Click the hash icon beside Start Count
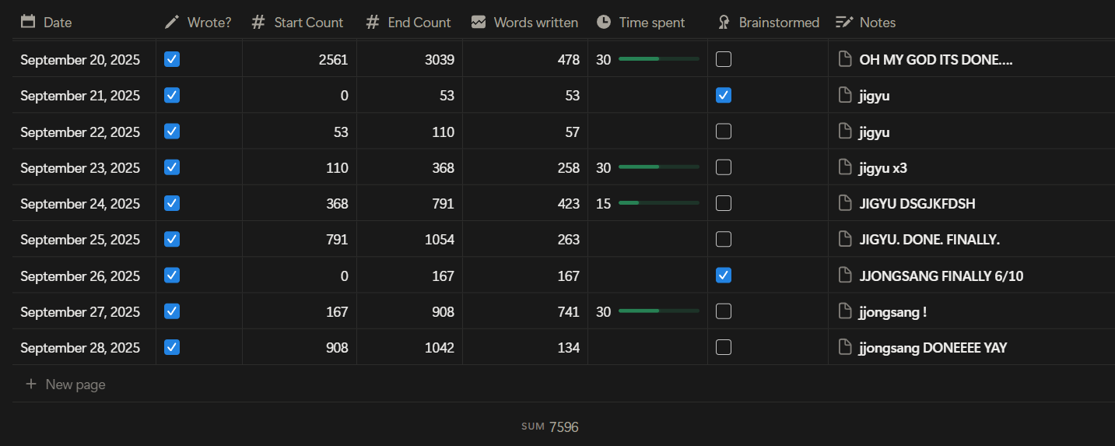 [x=258, y=23]
